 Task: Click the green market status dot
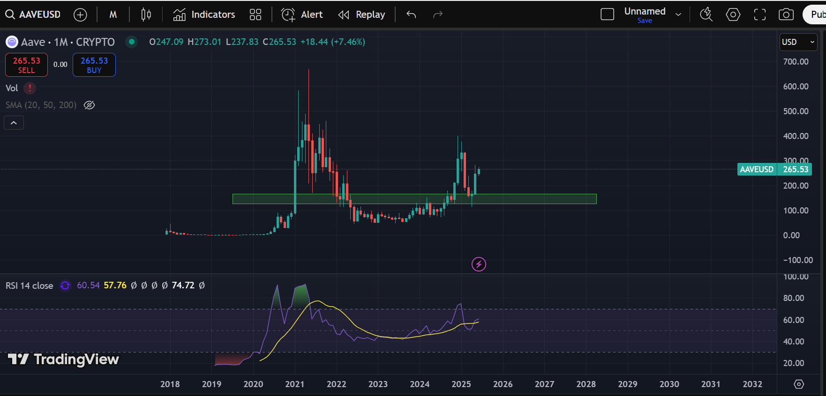point(132,42)
